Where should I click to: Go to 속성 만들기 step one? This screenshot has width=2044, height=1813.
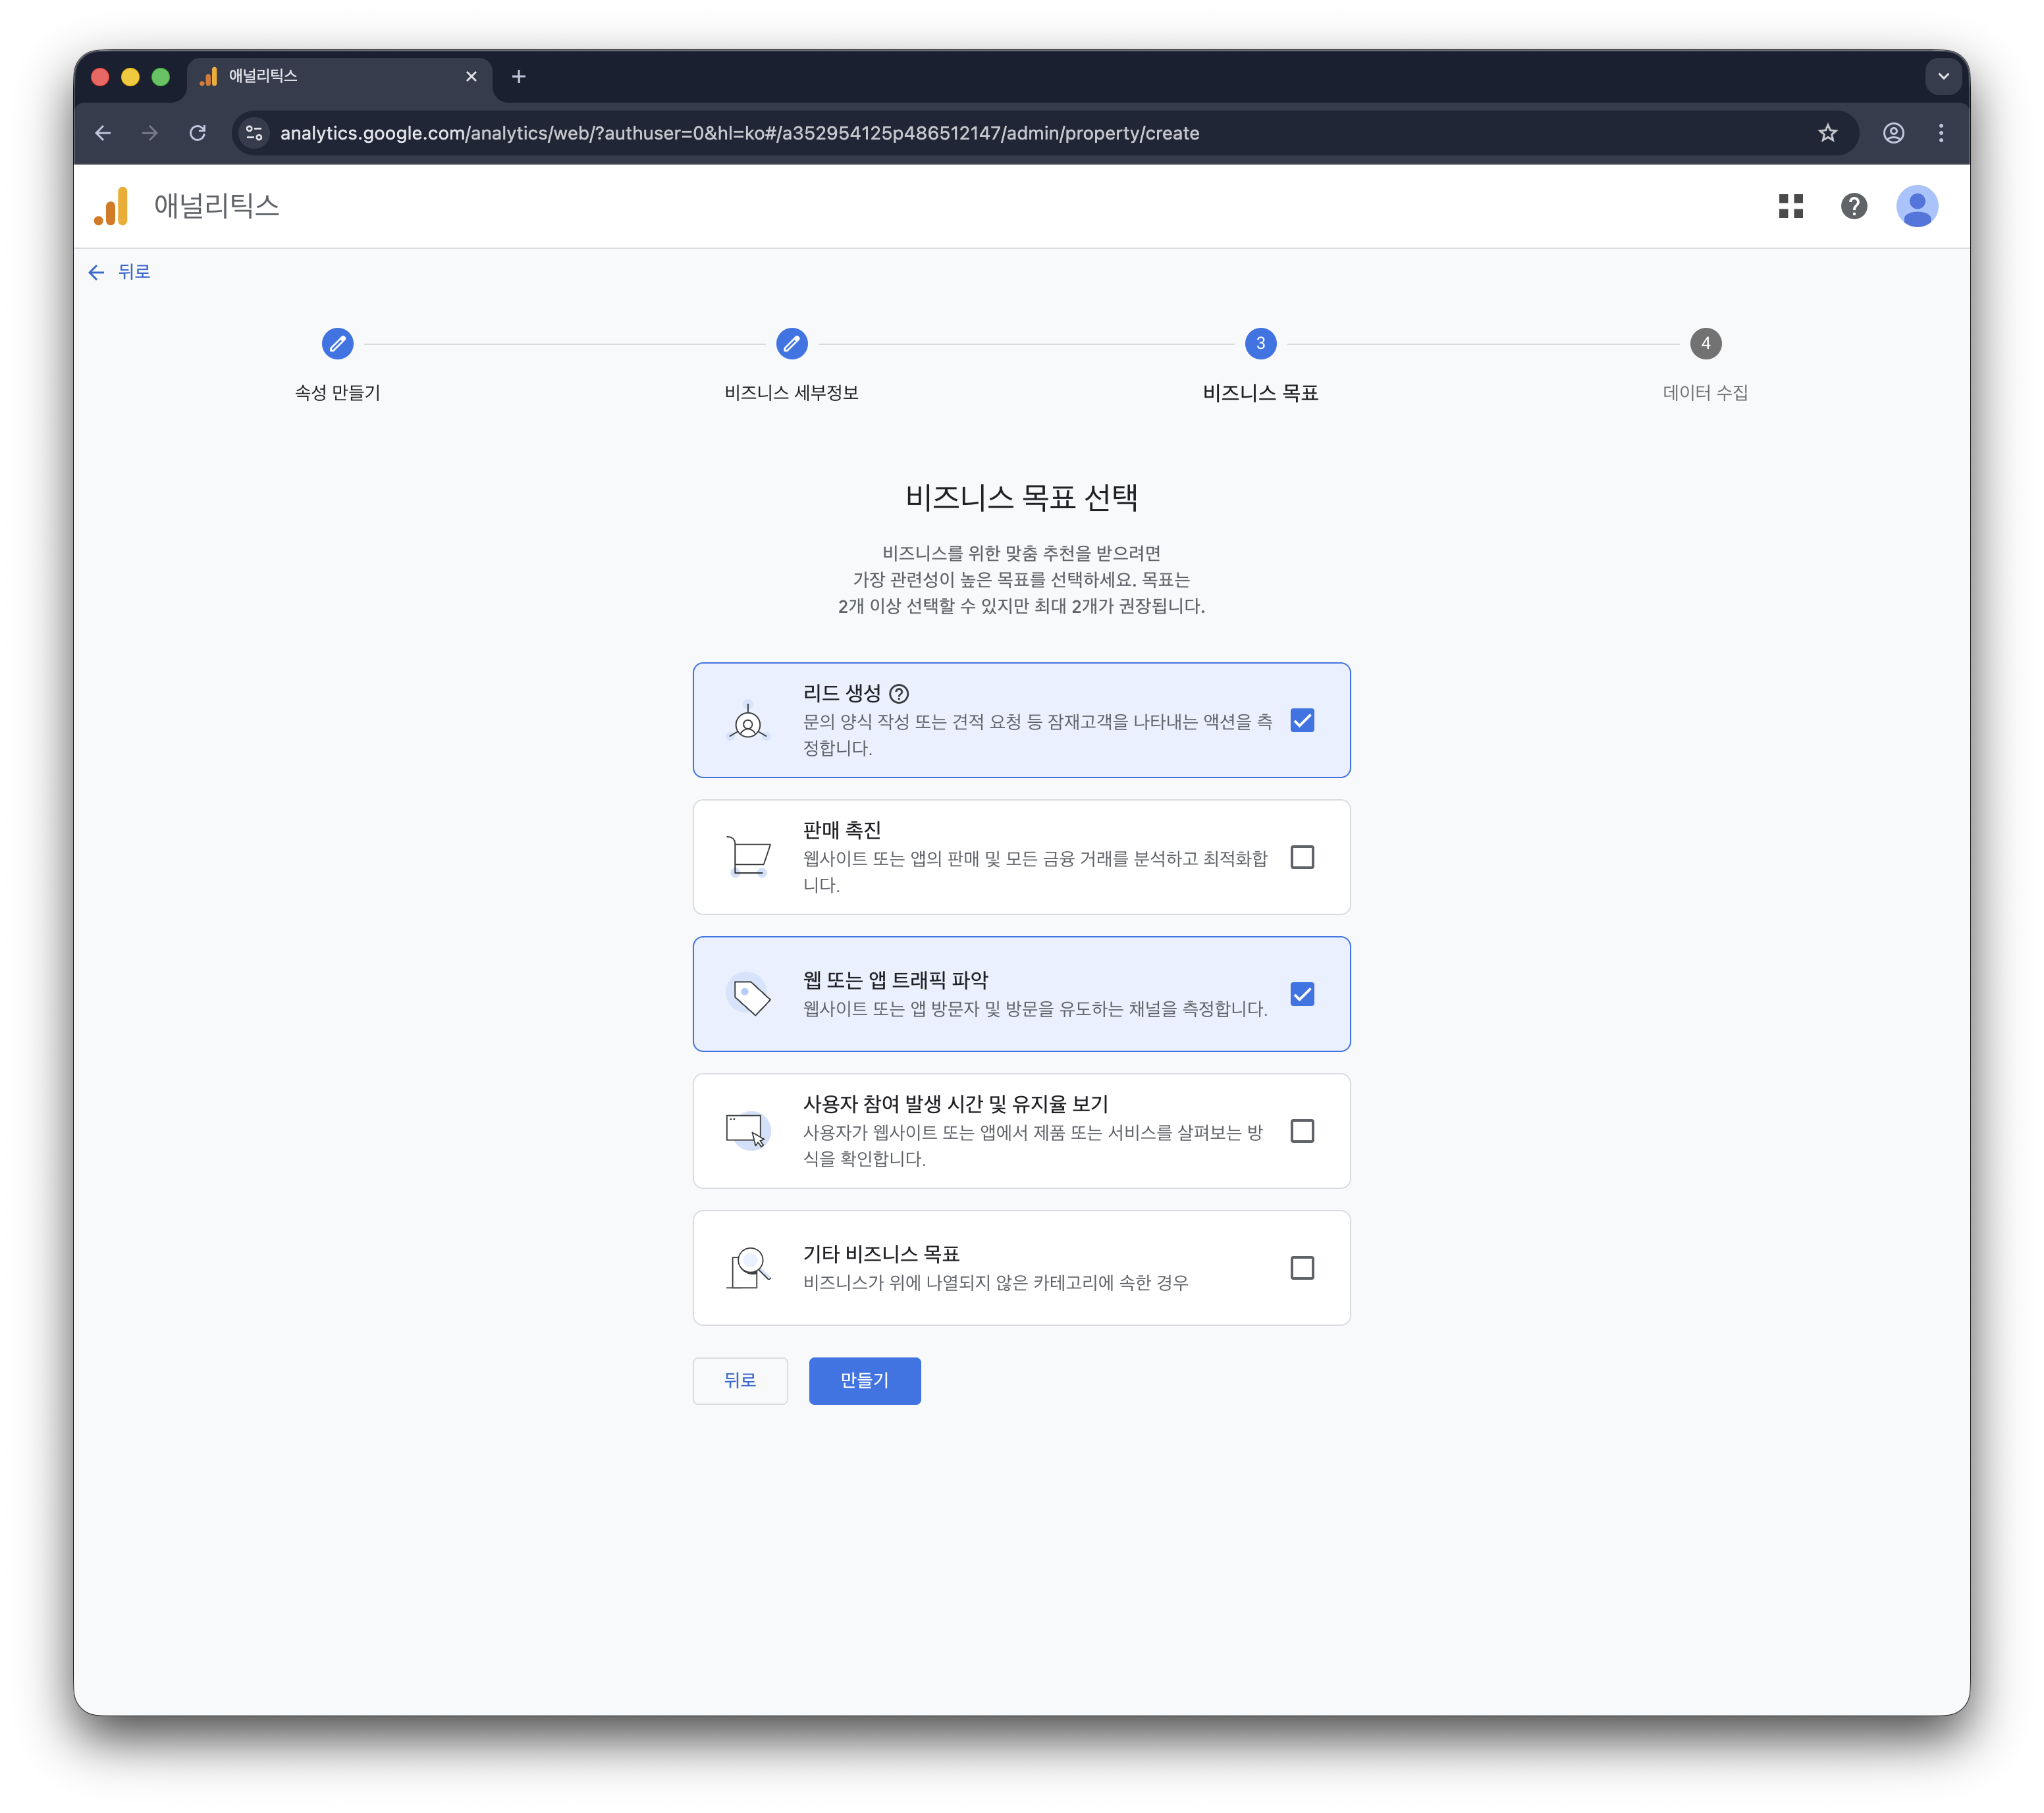[x=337, y=344]
